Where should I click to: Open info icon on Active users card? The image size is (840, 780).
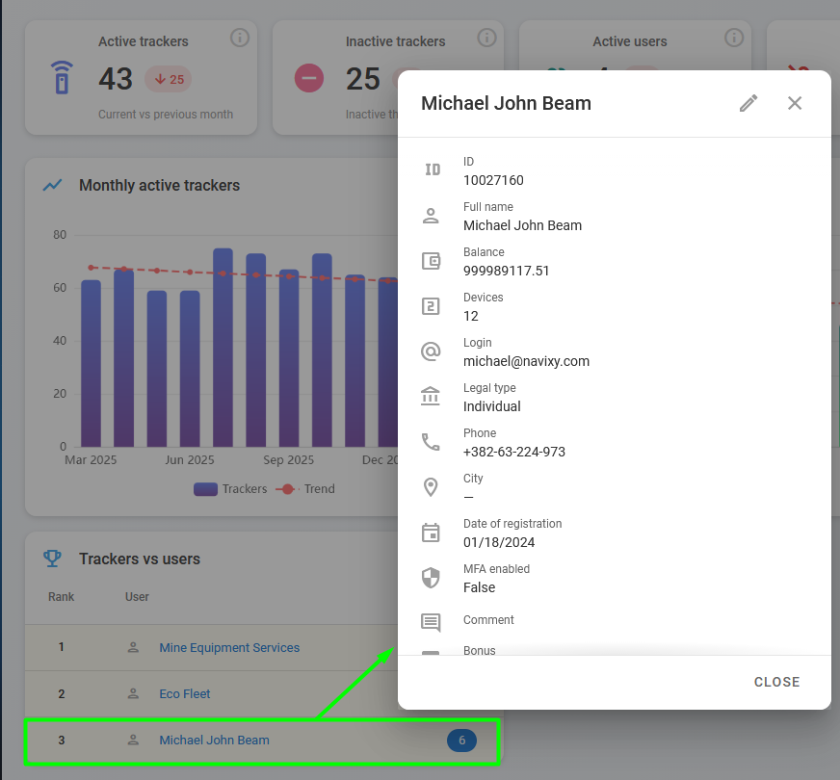point(734,38)
